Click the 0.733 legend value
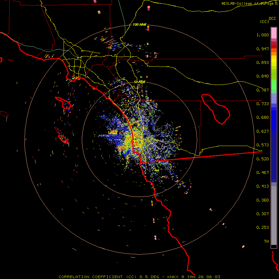 click(263, 104)
